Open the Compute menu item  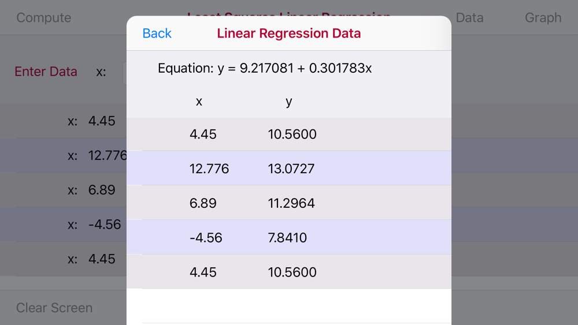point(44,18)
